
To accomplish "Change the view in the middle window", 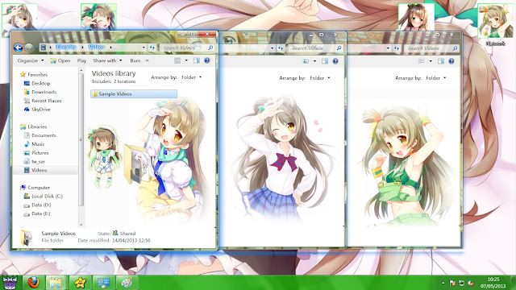I will click(x=306, y=61).
